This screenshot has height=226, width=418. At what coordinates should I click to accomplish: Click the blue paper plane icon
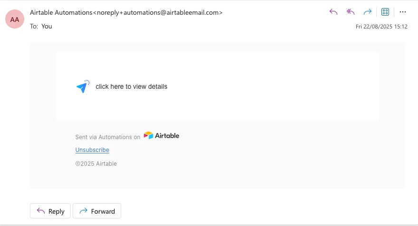83,86
